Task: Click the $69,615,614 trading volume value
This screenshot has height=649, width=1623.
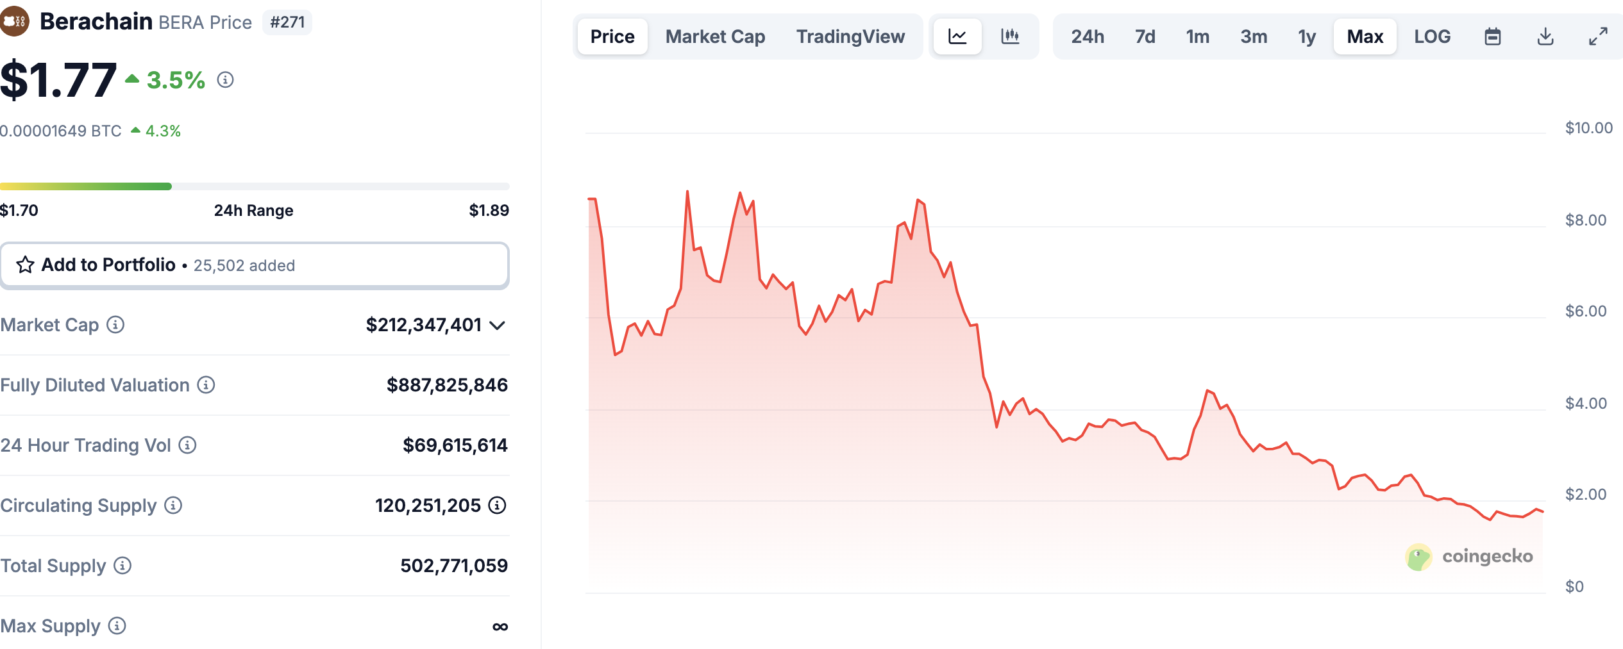Action: (x=455, y=445)
